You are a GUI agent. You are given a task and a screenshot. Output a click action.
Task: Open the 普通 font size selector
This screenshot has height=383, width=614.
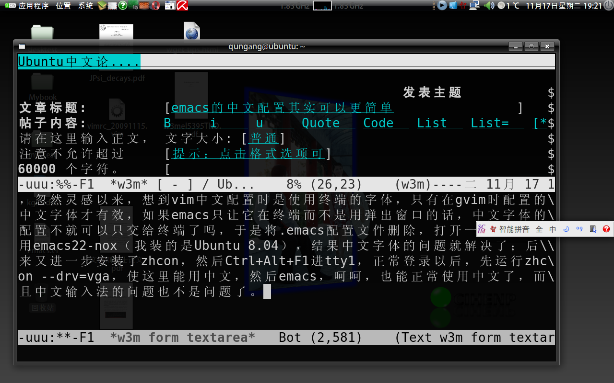pos(263,138)
